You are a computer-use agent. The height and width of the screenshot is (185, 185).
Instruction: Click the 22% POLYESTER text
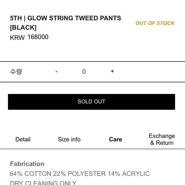point(79,174)
